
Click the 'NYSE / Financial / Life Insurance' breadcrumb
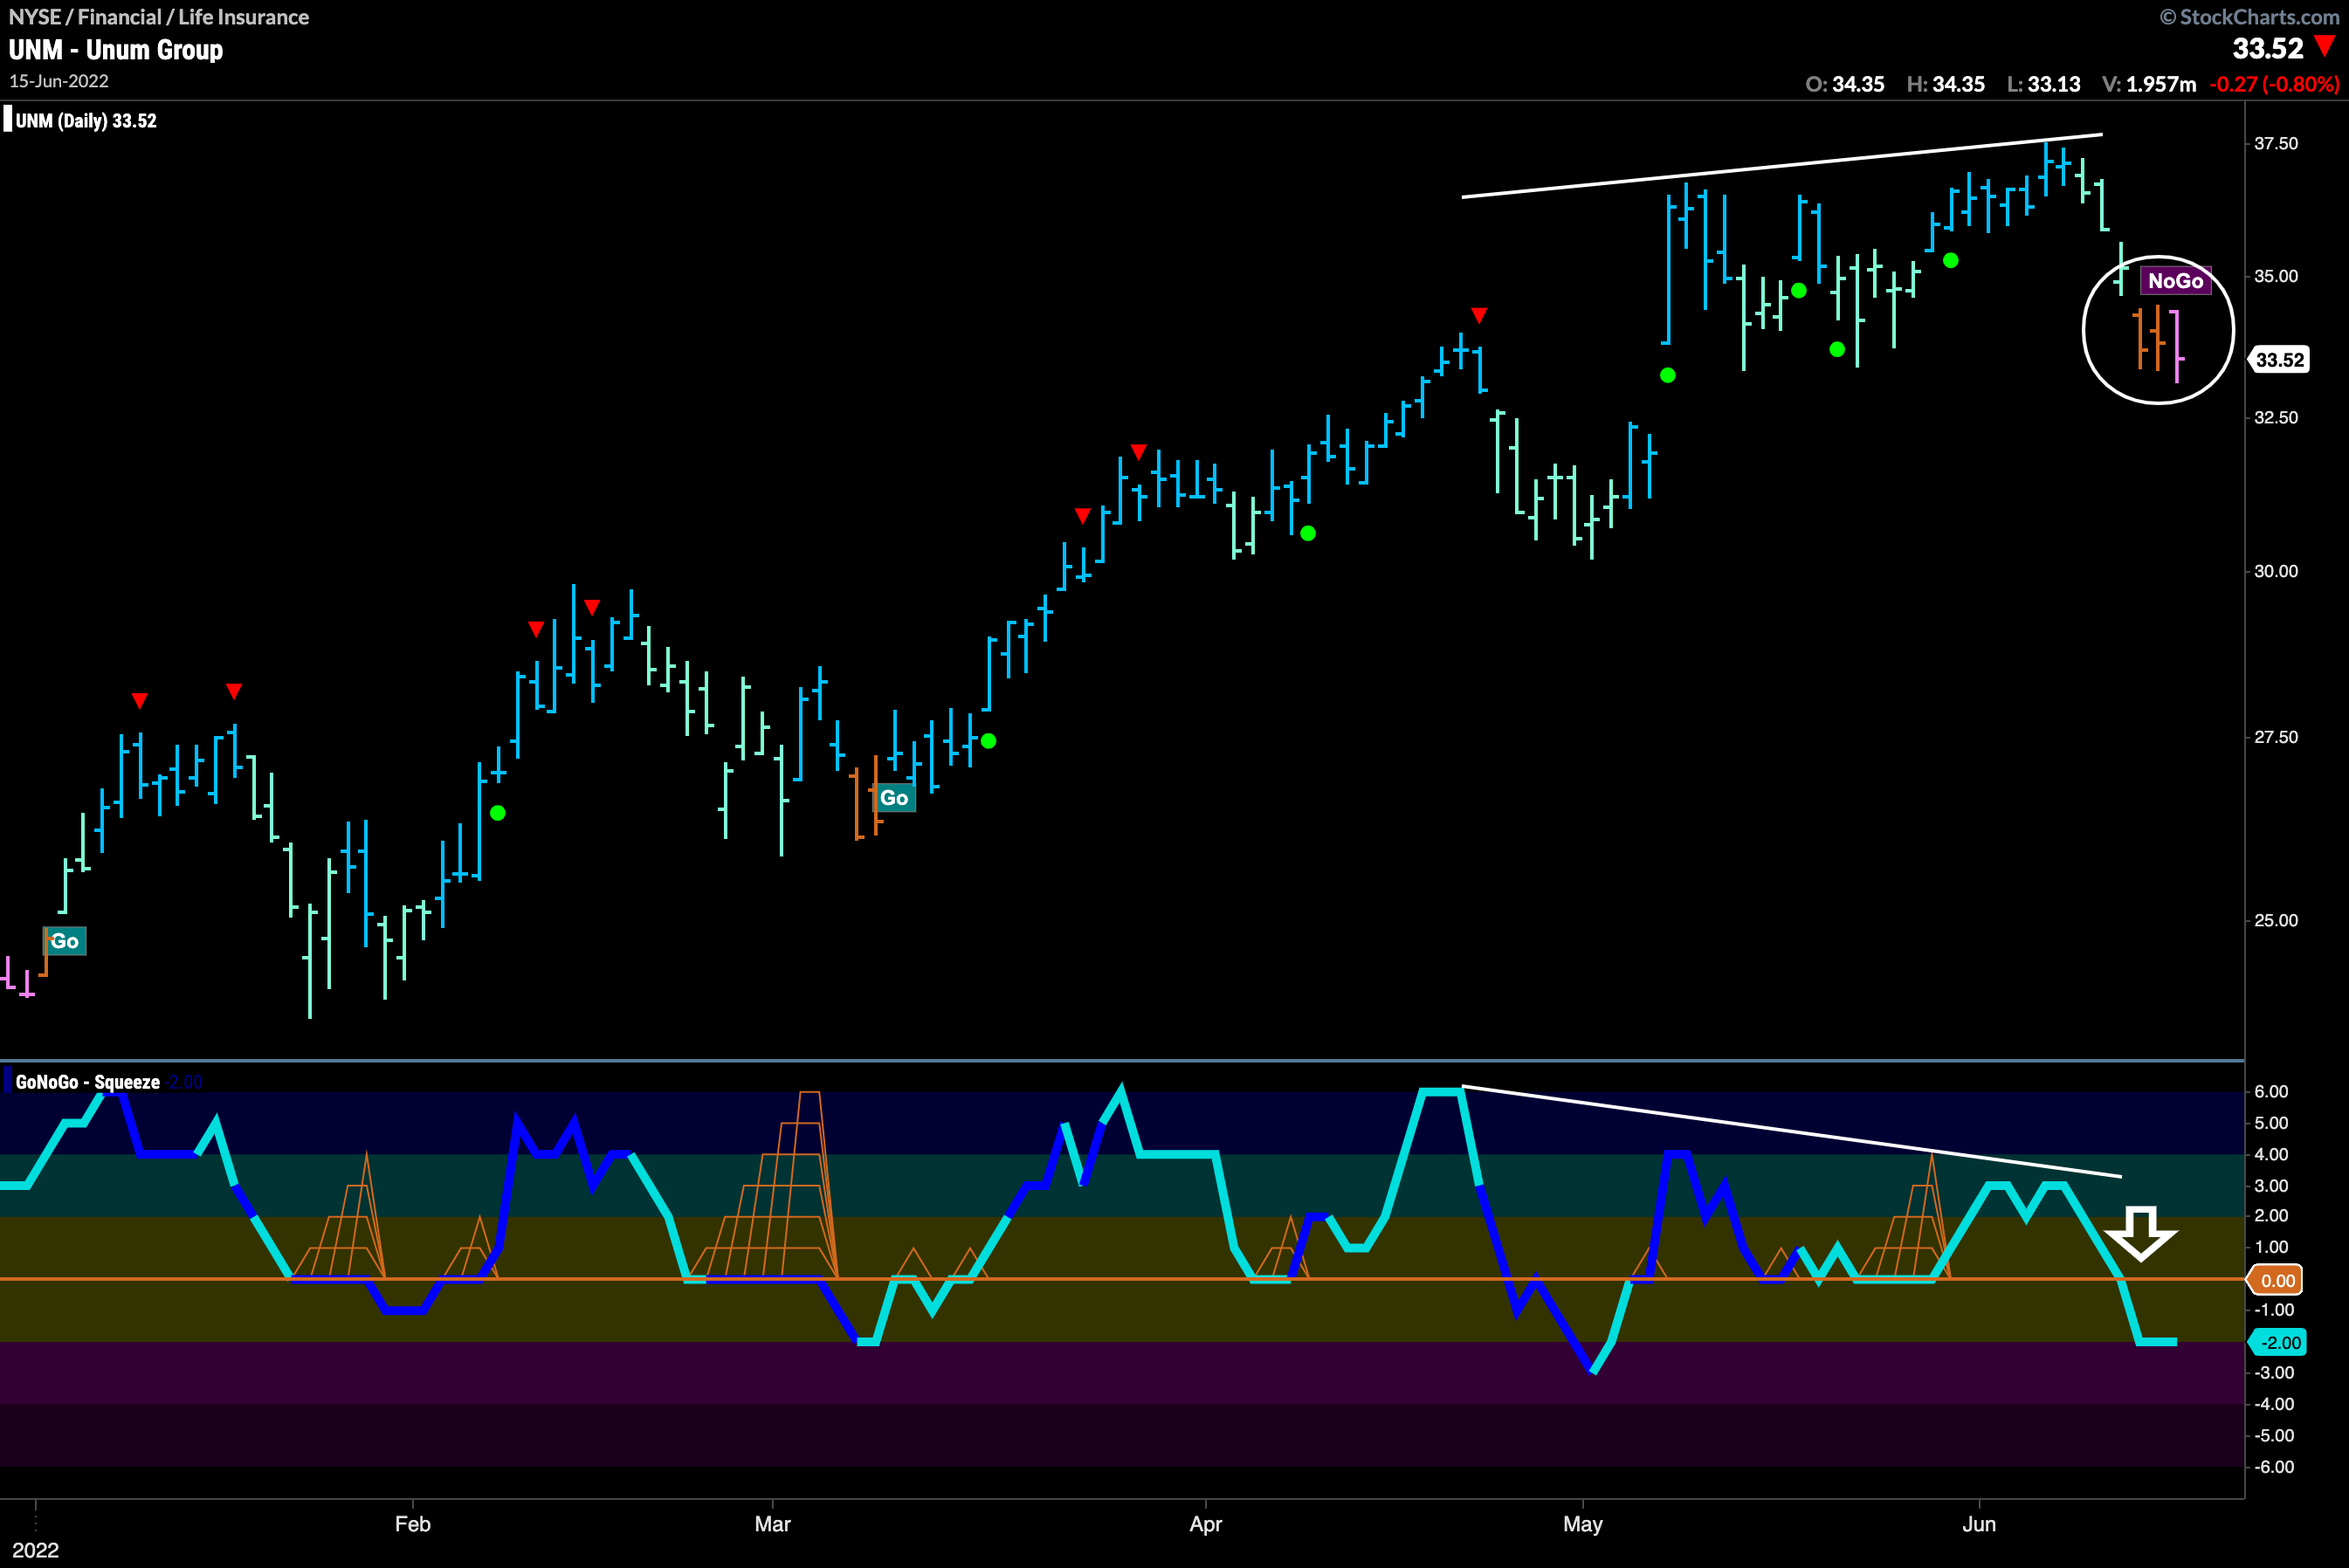[x=159, y=17]
